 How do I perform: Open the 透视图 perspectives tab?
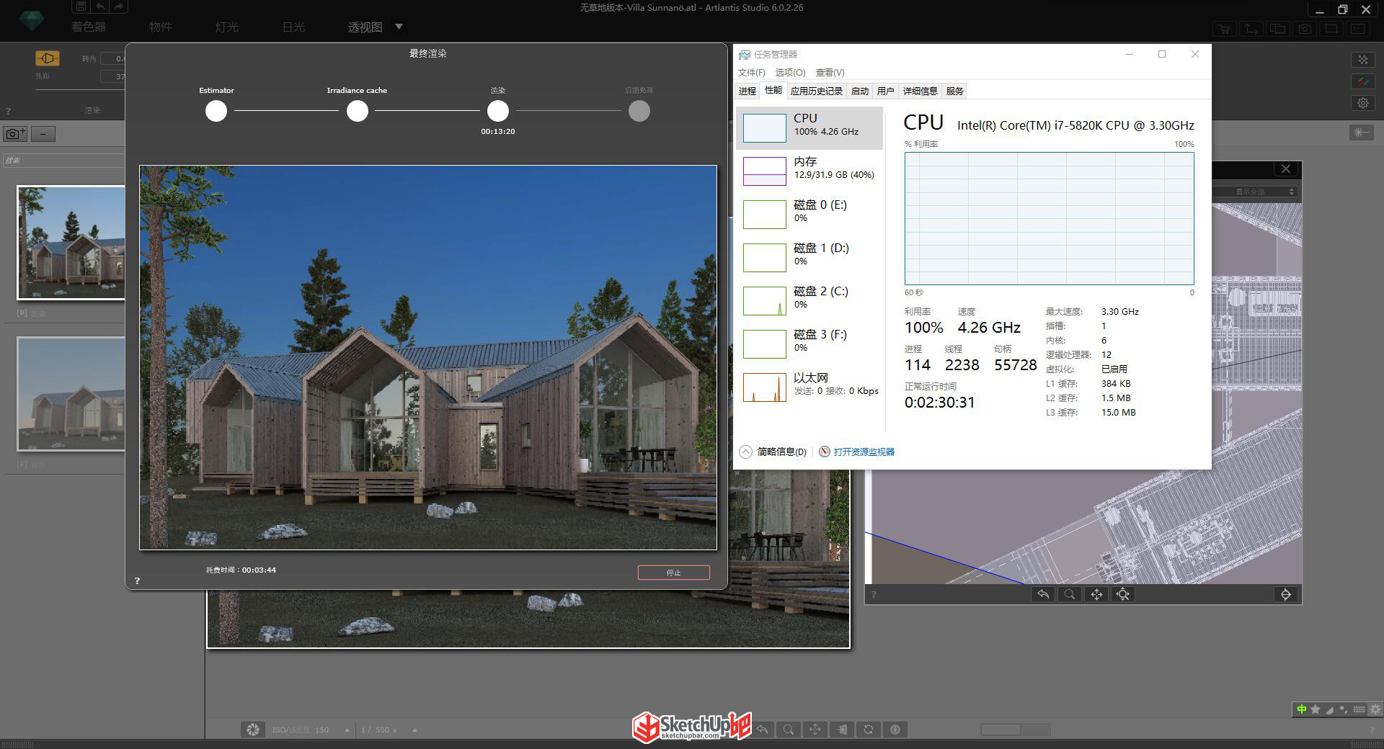point(365,27)
